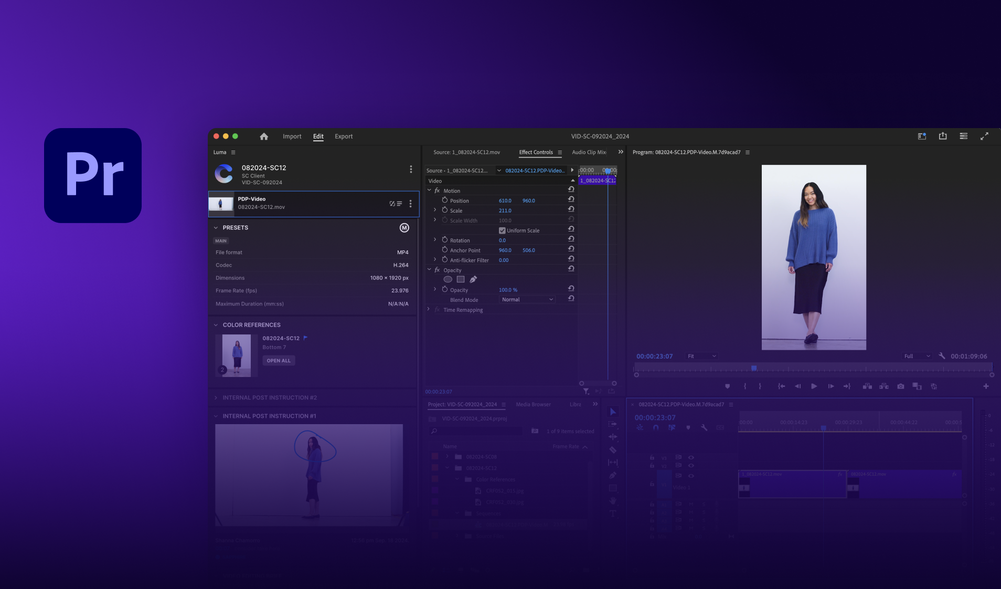
Task: Open the Fit zoom level dropdown
Action: coord(701,356)
